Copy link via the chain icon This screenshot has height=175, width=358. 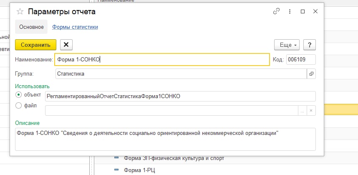coord(276,12)
